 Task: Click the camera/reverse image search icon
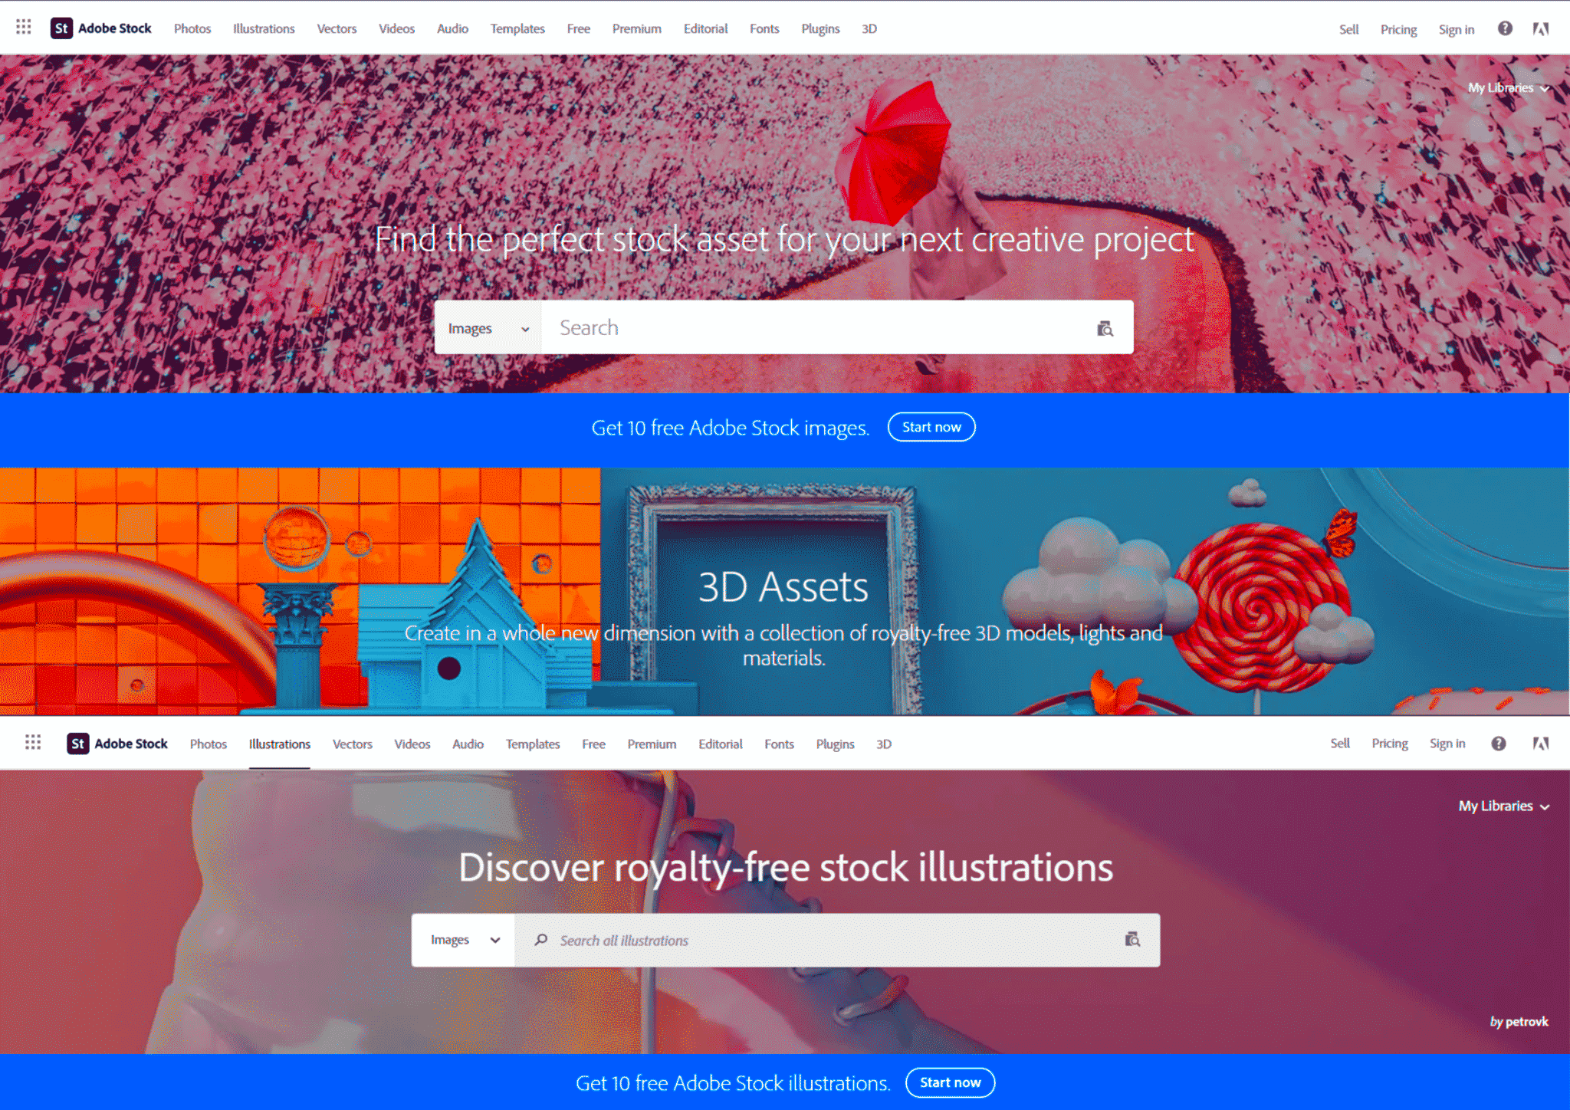1105,328
